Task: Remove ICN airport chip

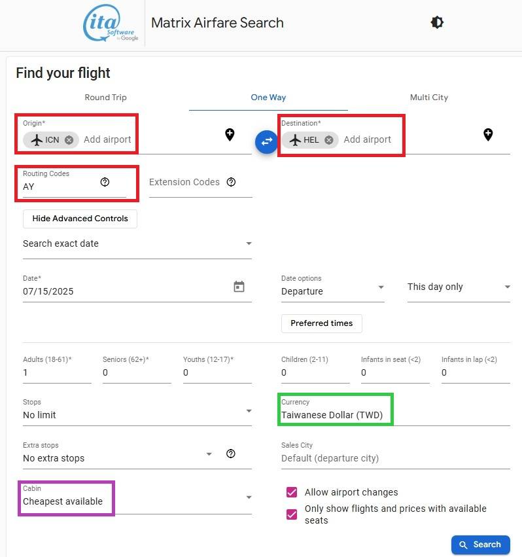Action: [69, 139]
